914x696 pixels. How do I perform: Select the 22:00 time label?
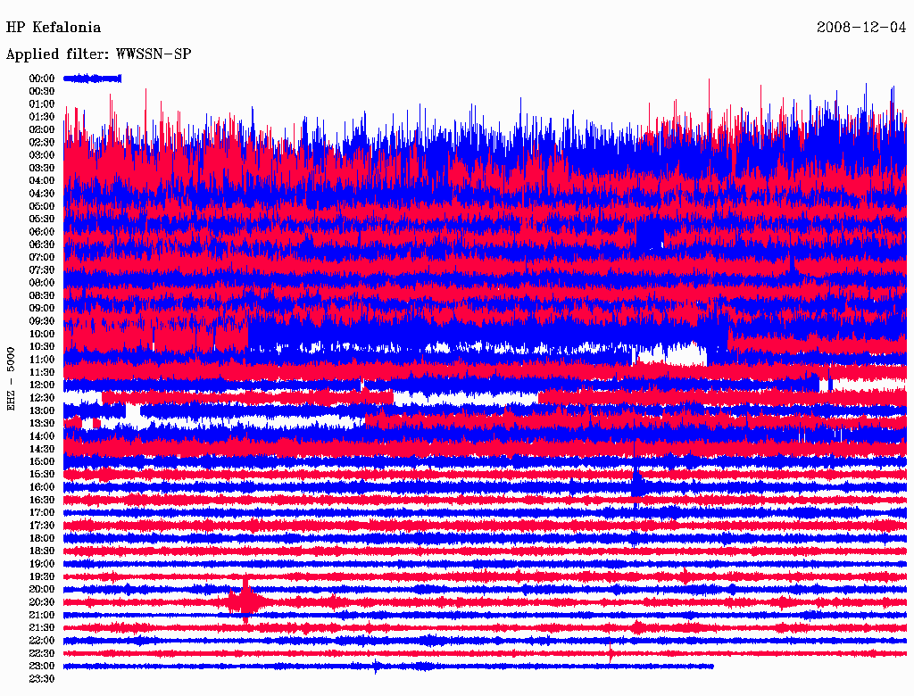[x=42, y=642]
